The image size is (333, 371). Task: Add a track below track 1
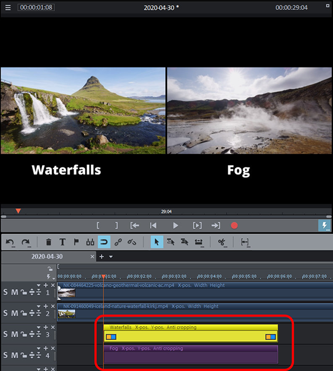(46, 286)
